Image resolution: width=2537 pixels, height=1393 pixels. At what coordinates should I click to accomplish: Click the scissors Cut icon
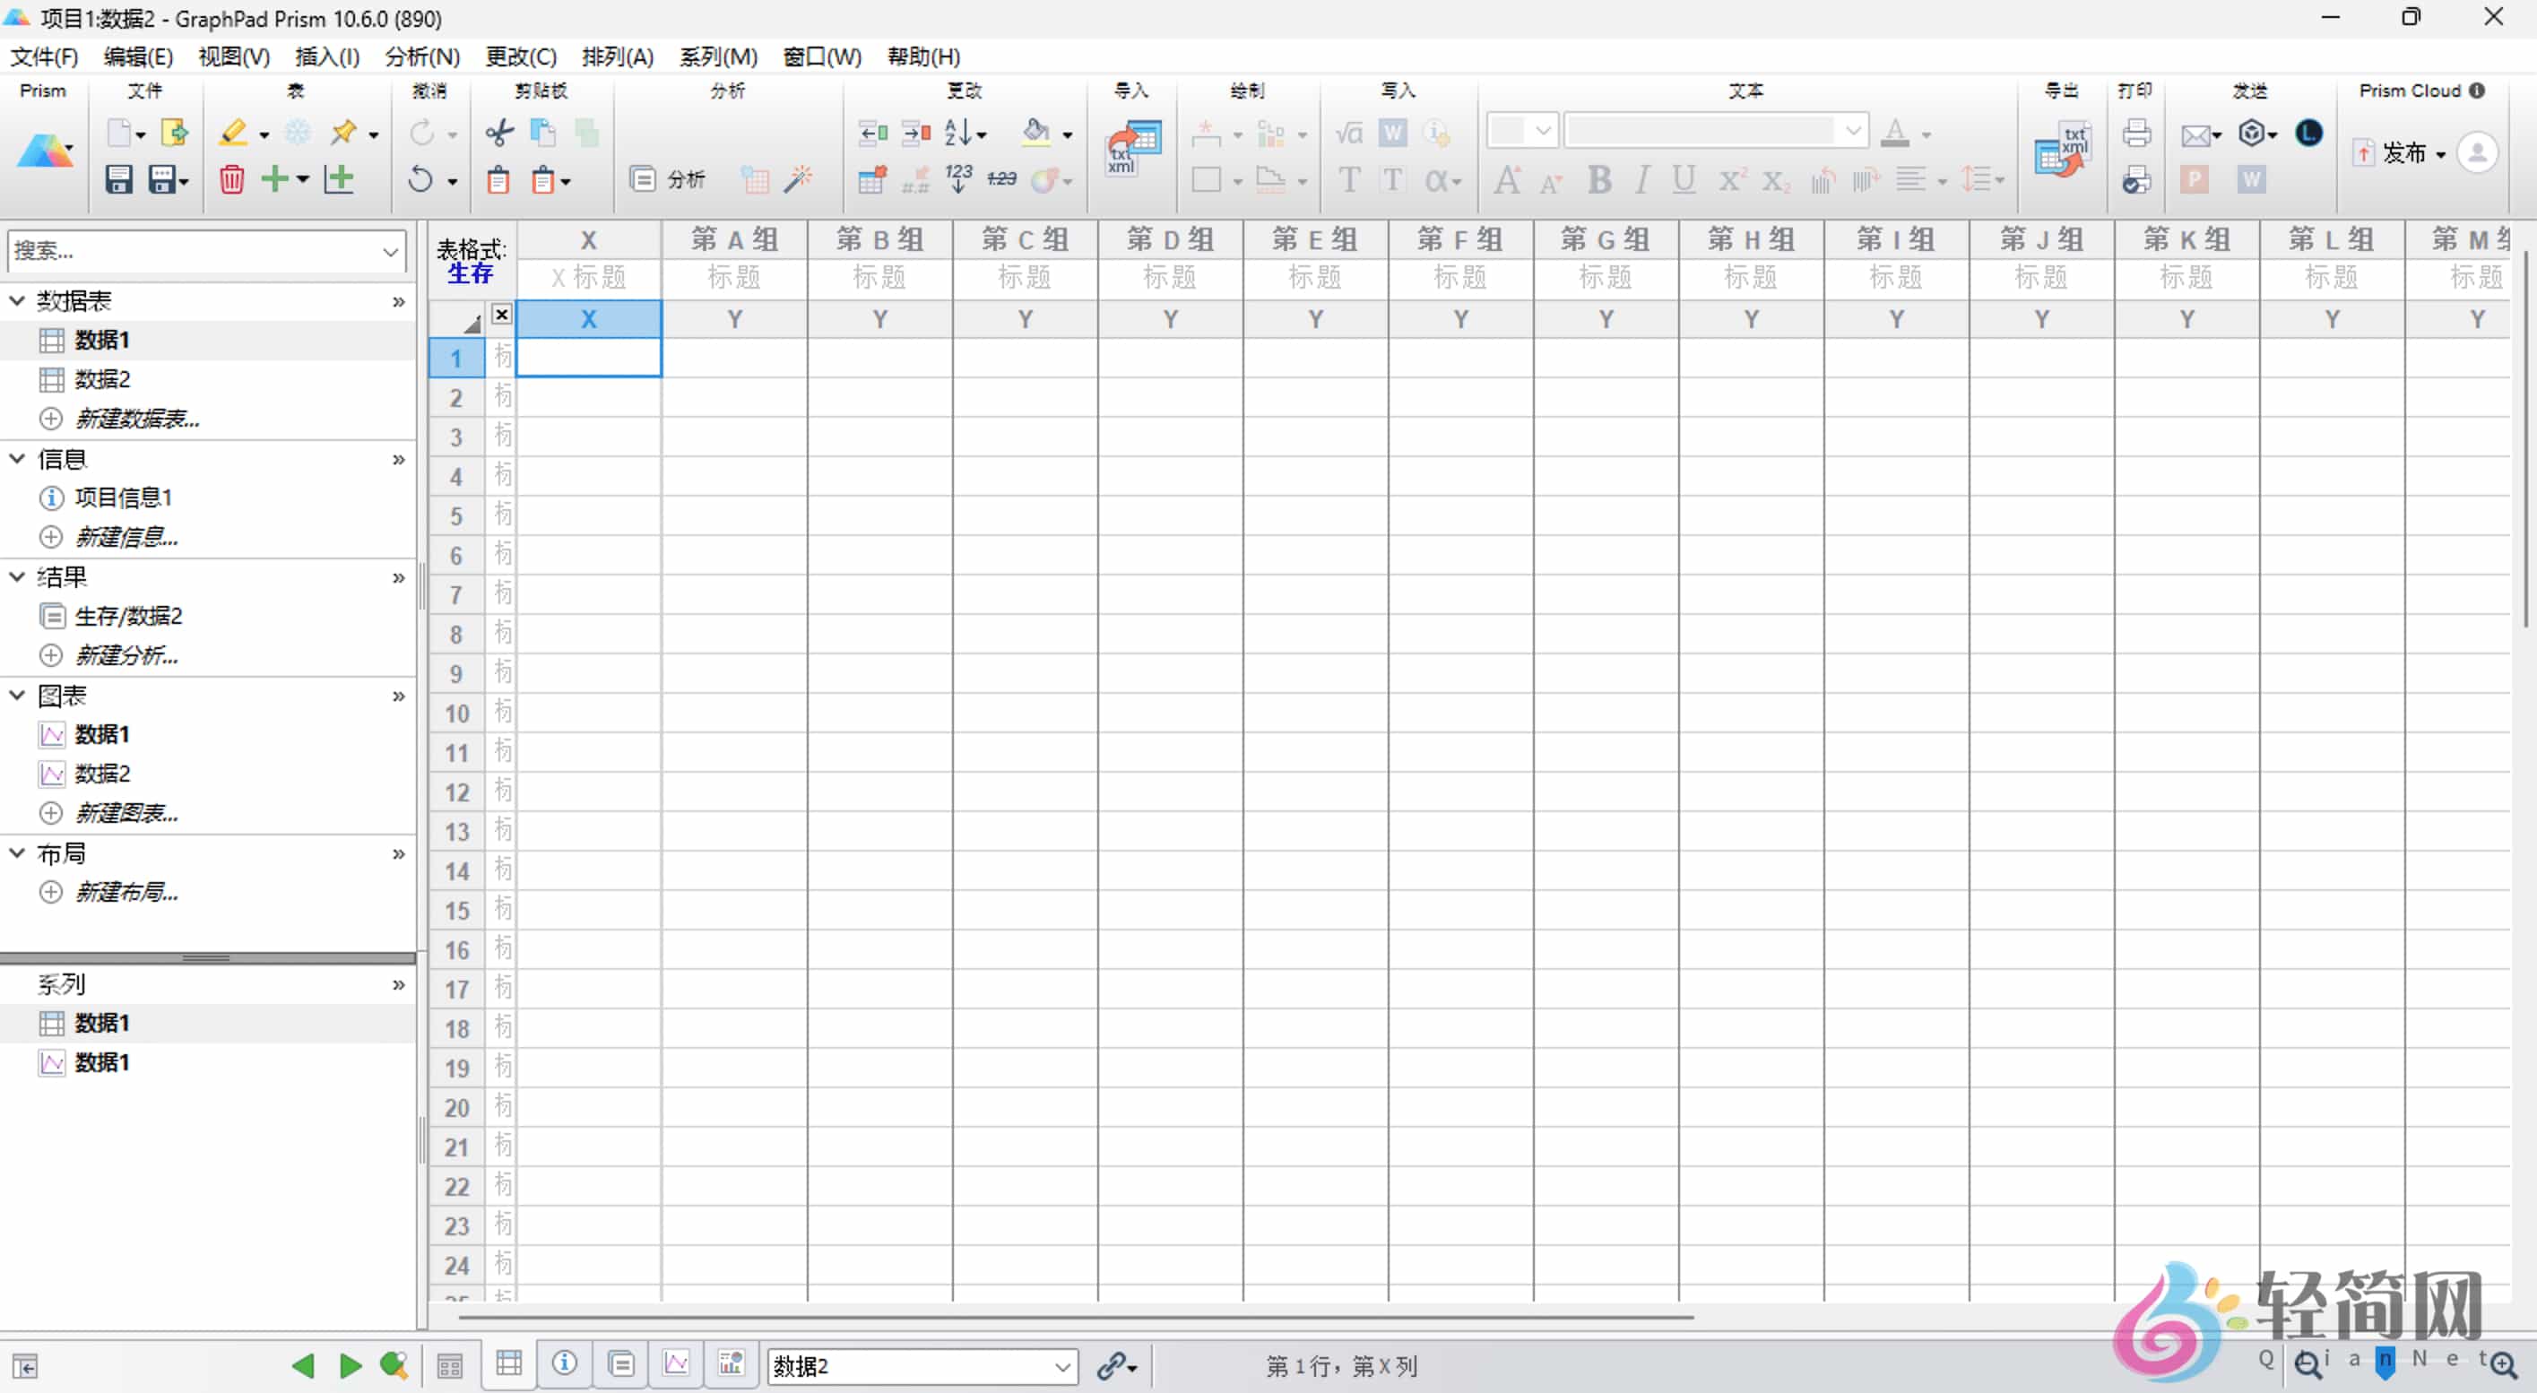(499, 132)
